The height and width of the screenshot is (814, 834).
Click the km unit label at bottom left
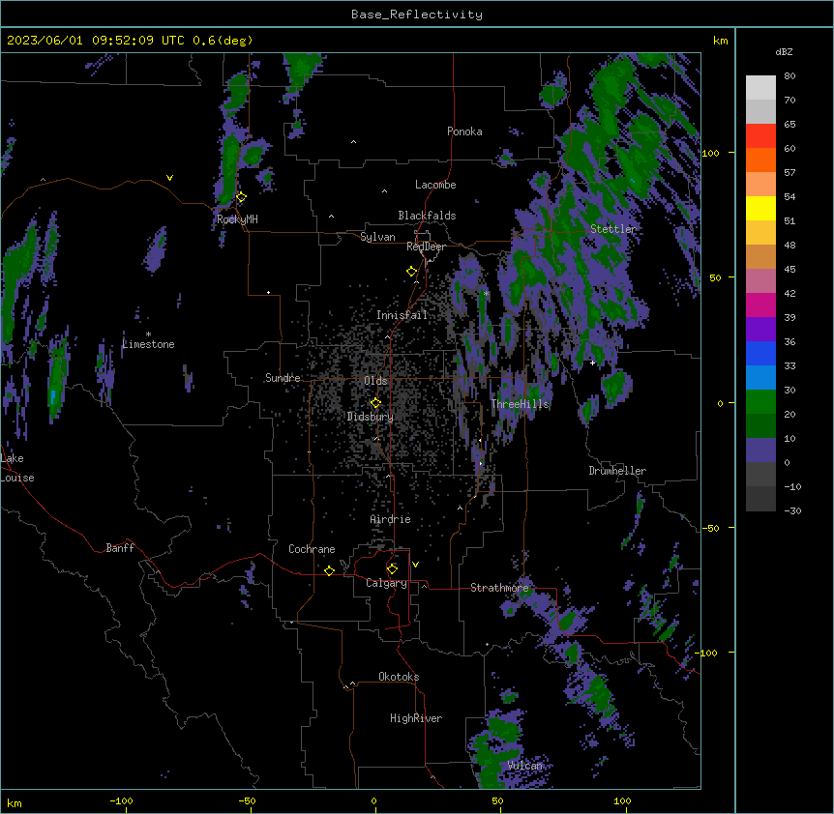15,802
